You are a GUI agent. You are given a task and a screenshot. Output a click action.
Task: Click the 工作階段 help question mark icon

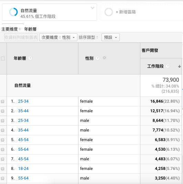[x=168, y=66]
